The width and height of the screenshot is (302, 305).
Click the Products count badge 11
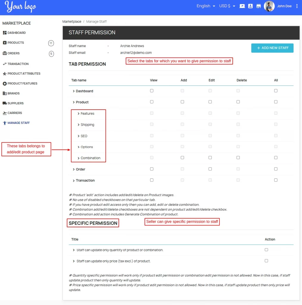click(x=51, y=43)
